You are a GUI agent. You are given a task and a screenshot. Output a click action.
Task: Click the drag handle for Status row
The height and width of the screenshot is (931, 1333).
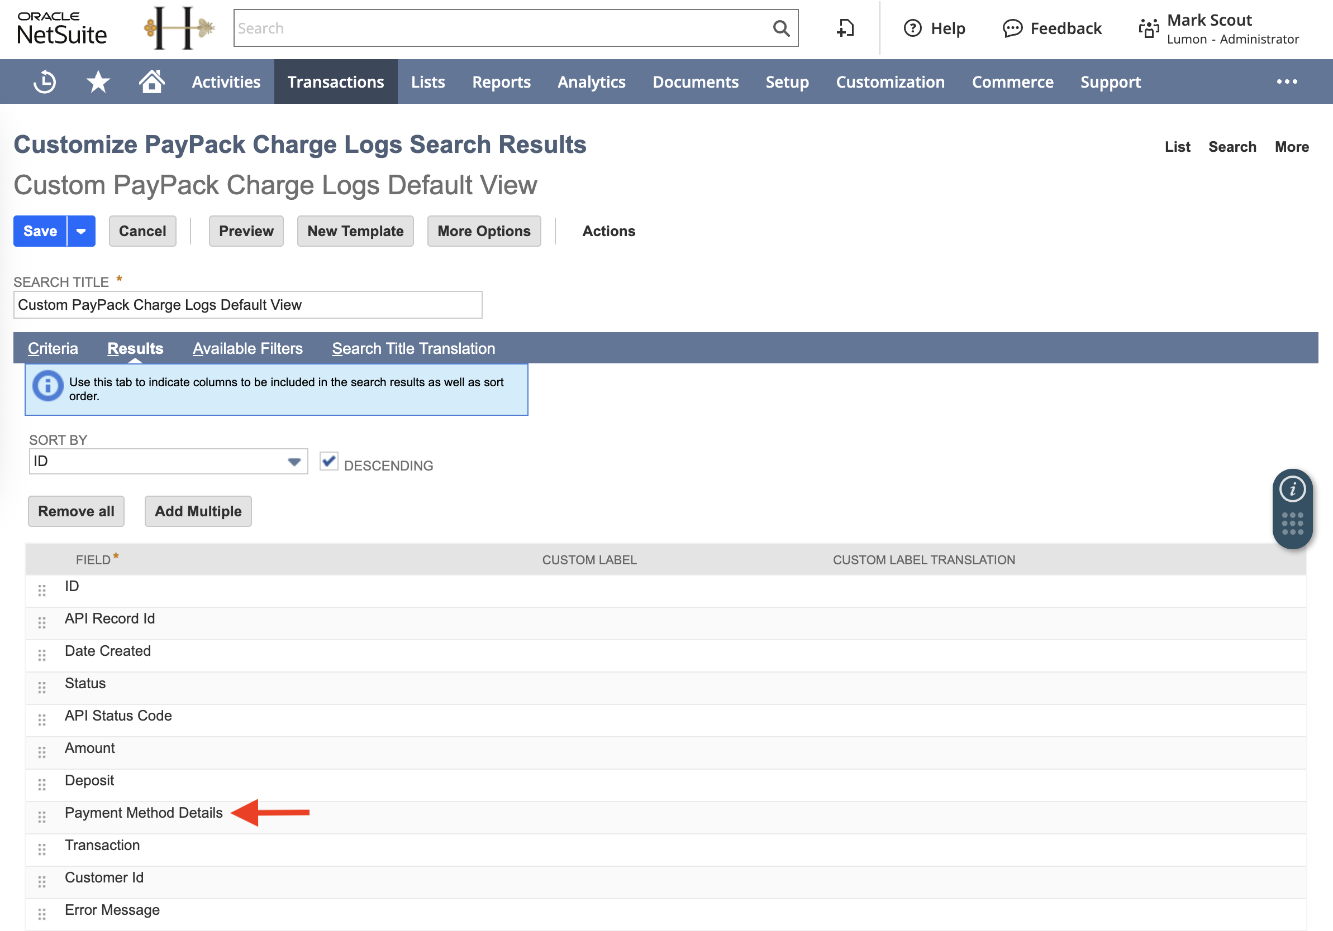(x=42, y=688)
